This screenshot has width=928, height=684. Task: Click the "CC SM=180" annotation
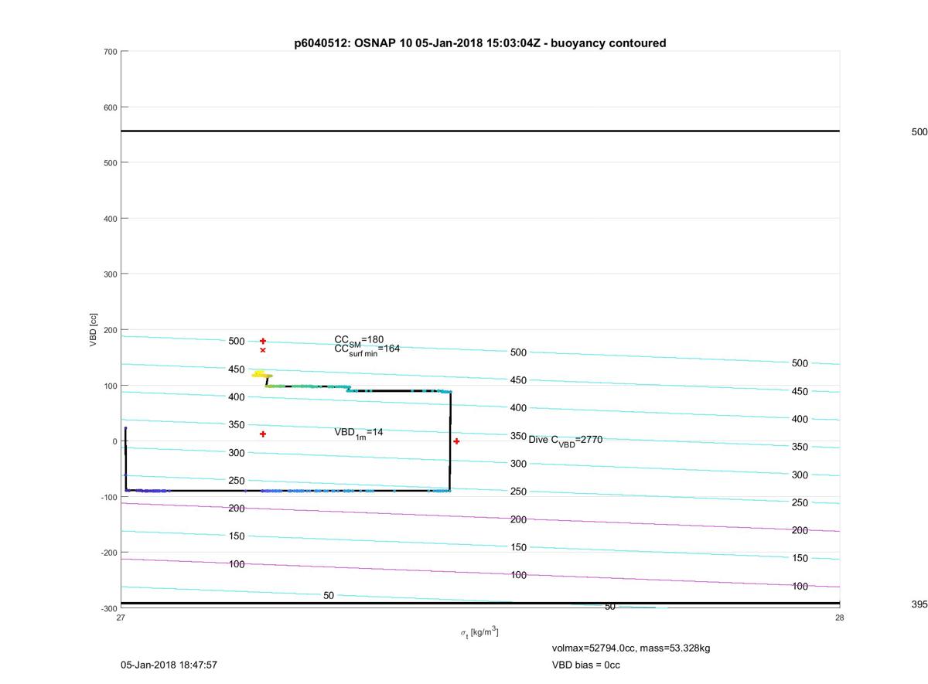pyautogui.click(x=359, y=340)
